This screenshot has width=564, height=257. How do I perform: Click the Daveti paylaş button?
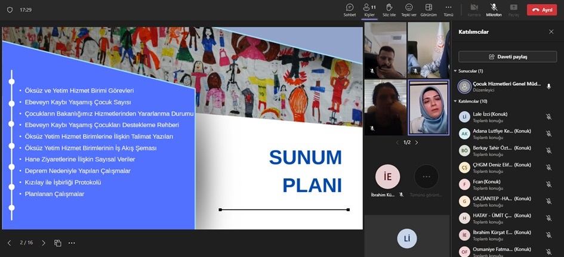[x=507, y=57]
